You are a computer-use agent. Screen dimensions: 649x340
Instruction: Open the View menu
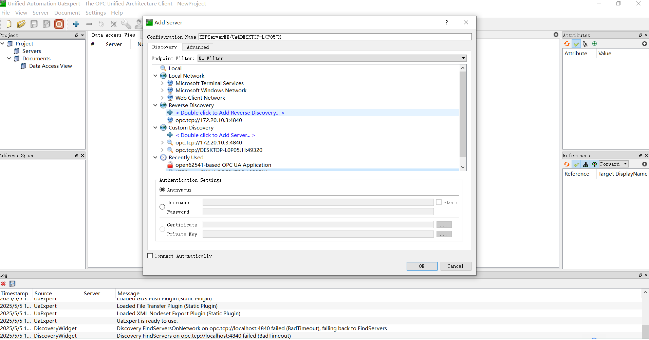pos(21,13)
